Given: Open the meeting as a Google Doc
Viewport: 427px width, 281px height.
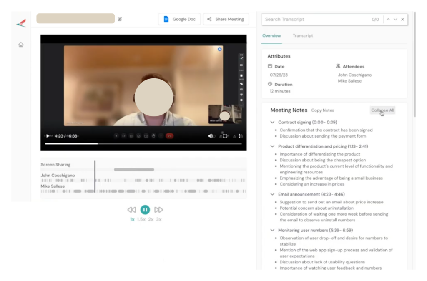Looking at the screenshot, I should (x=179, y=19).
